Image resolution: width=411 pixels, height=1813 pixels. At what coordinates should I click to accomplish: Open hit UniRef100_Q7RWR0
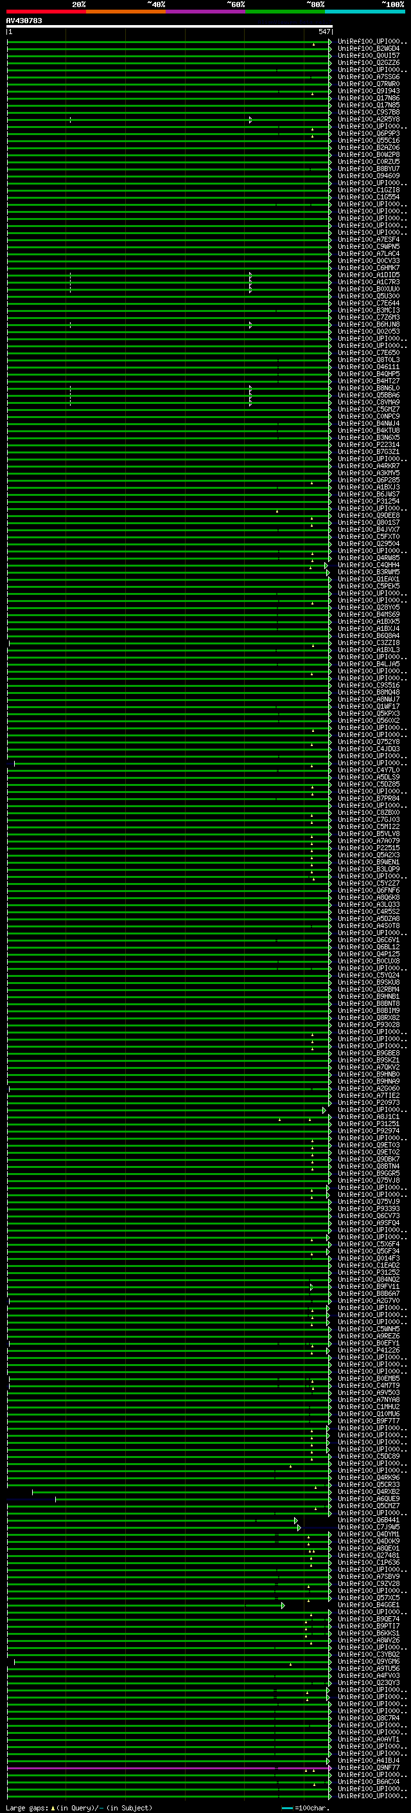tap(368, 84)
